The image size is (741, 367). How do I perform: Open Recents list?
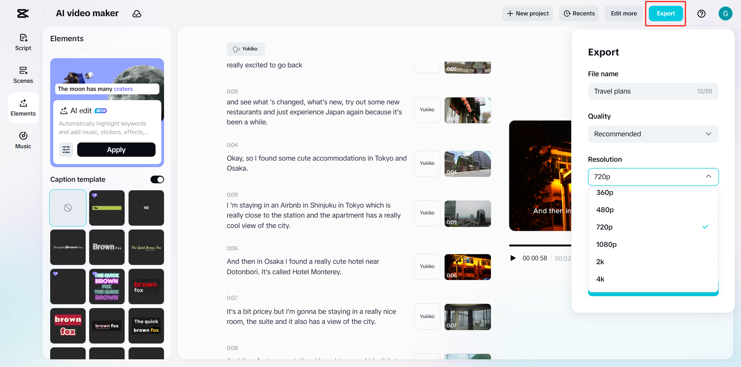click(579, 13)
